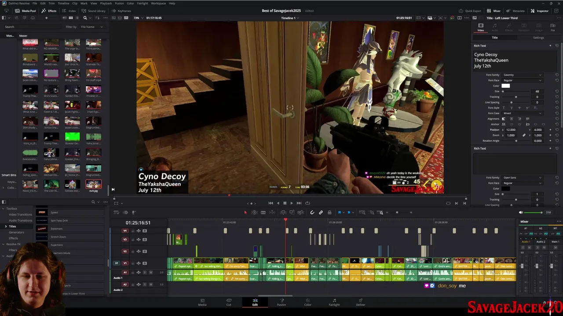Reset the Font Family parameter of the first Rich Text
The height and width of the screenshot is (316, 563).
(557, 75)
